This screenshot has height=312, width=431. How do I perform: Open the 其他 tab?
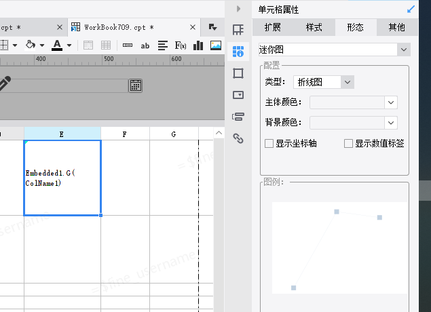[396, 27]
